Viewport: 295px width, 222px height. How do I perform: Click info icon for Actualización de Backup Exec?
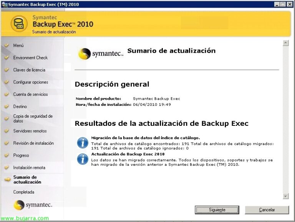tap(83, 159)
